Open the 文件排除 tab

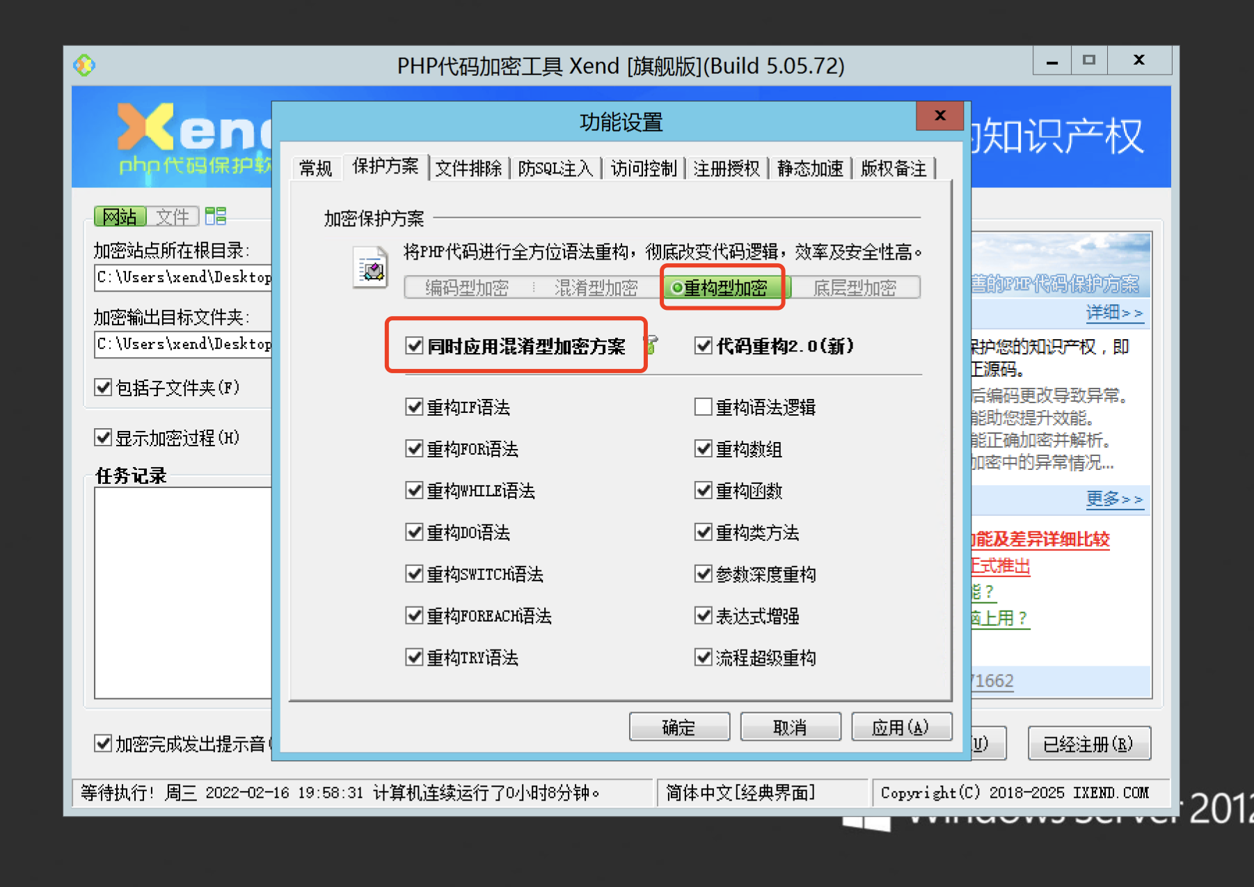click(469, 168)
